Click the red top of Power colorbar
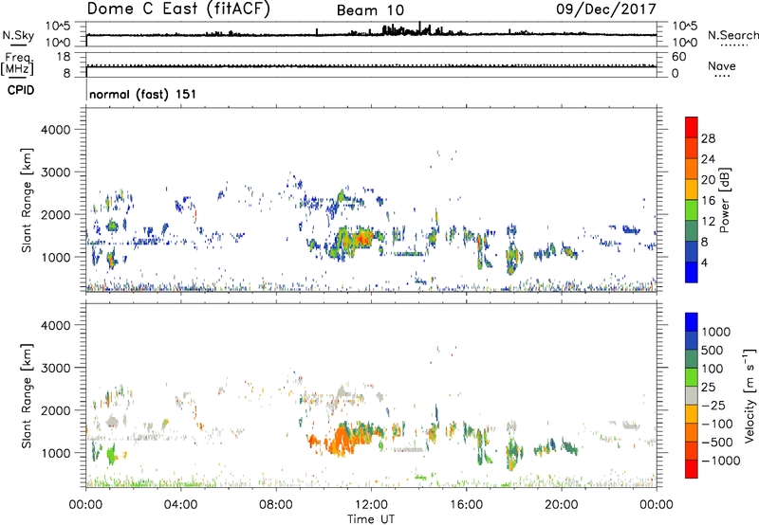 (x=692, y=127)
